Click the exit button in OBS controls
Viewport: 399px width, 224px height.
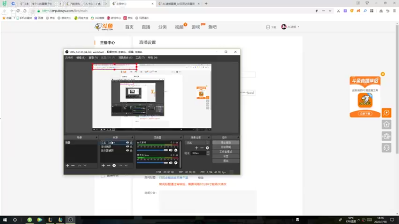click(226, 161)
